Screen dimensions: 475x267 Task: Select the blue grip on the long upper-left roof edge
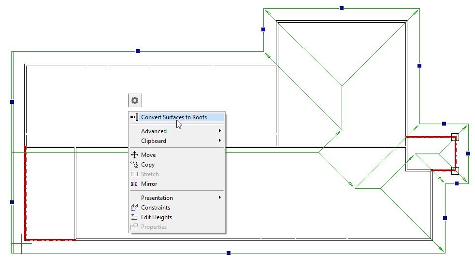[x=138, y=51]
